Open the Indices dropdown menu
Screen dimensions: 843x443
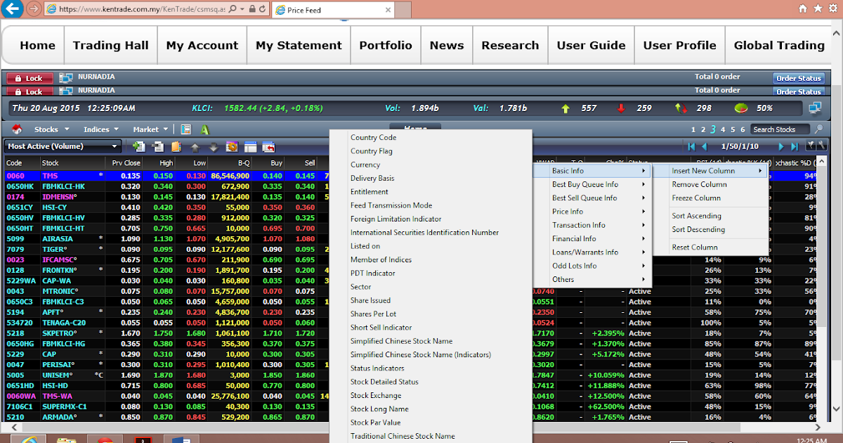[x=102, y=129]
